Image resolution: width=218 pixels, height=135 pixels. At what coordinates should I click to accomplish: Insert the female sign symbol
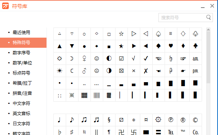[x=84, y=58]
